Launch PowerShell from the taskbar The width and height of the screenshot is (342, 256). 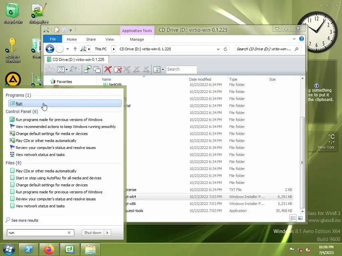28,249
